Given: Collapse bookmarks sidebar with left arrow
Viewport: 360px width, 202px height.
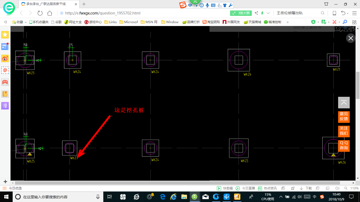Looking at the screenshot, I should pos(6,22).
